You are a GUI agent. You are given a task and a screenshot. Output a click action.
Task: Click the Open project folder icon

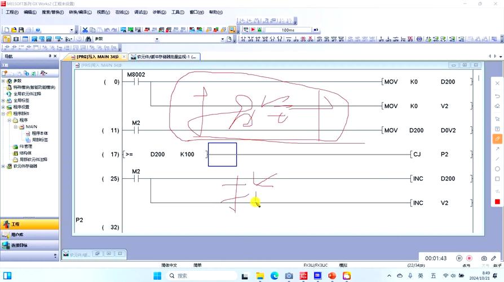click(14, 30)
